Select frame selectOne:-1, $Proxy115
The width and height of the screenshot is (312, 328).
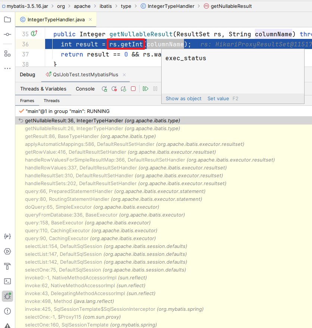click(163, 317)
